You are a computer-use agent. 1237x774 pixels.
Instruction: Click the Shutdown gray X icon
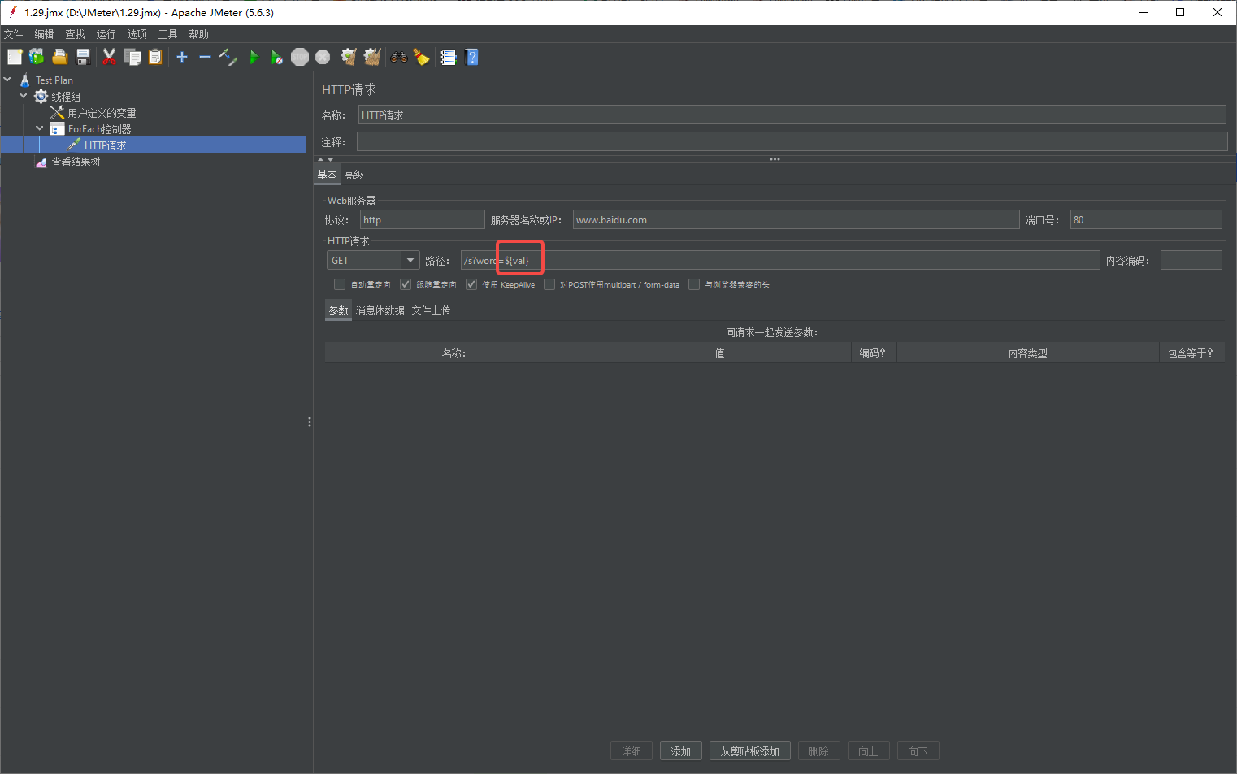323,57
